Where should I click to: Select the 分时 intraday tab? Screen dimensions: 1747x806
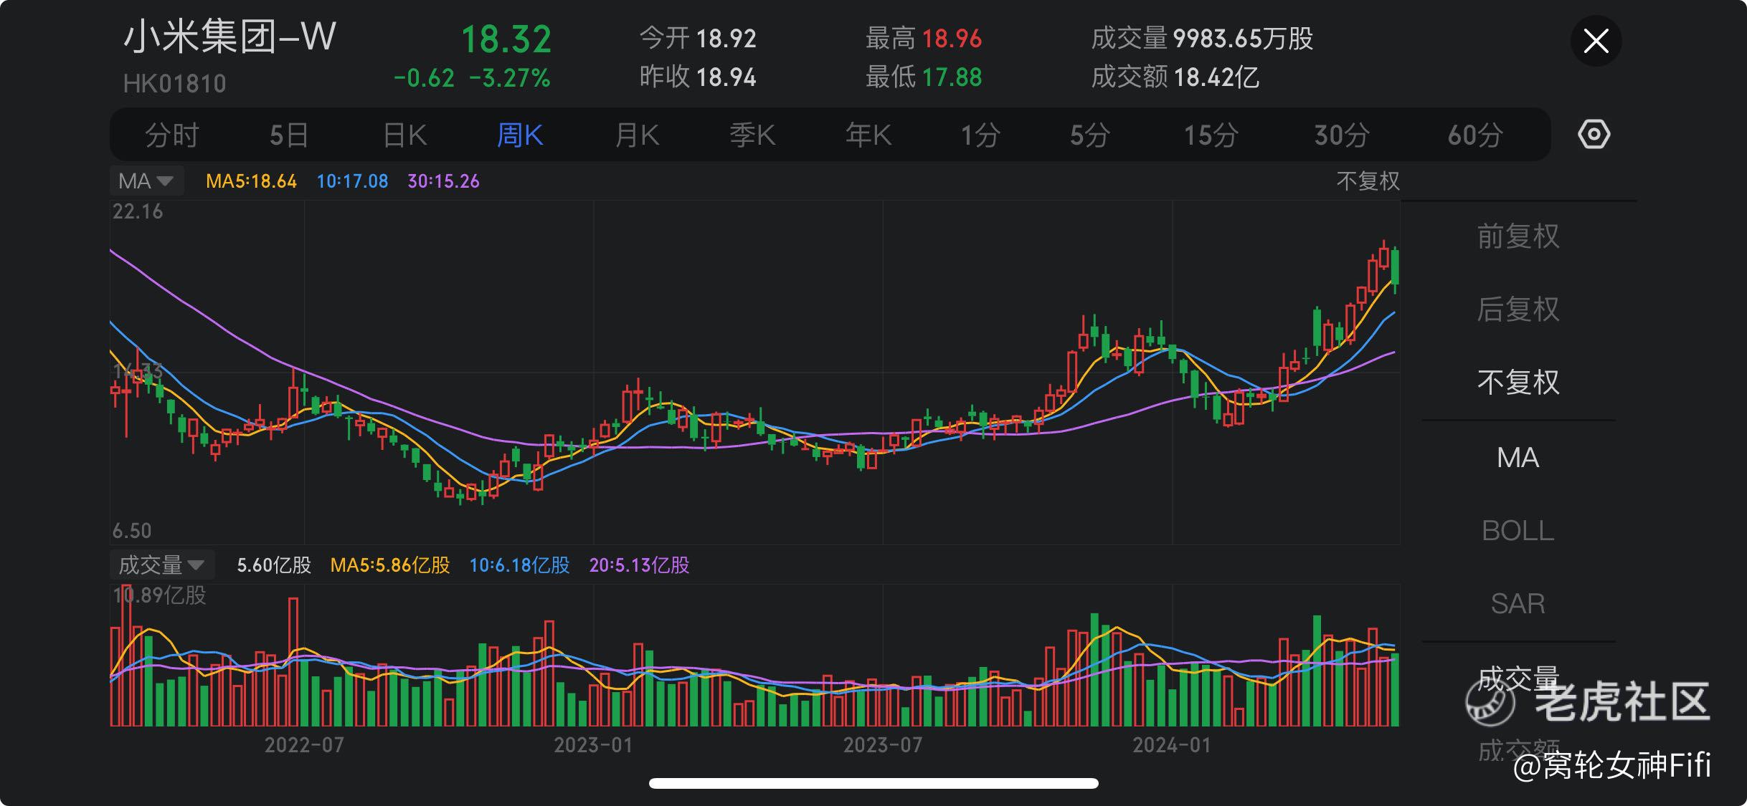coord(171,135)
